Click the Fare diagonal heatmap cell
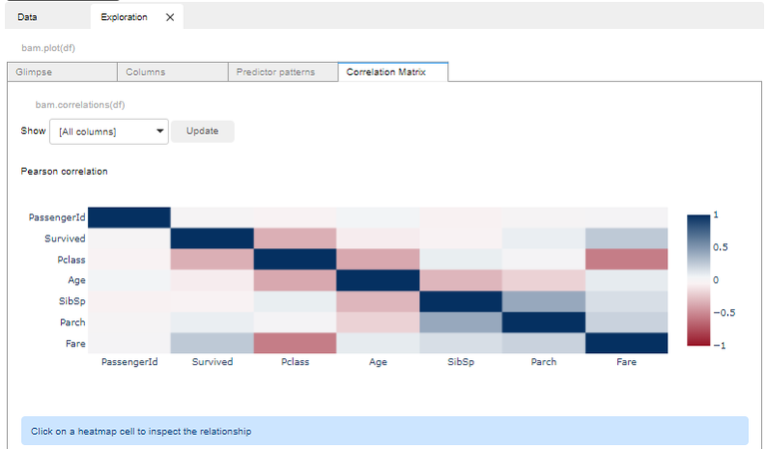Screen dimensions: 767x449 point(626,343)
